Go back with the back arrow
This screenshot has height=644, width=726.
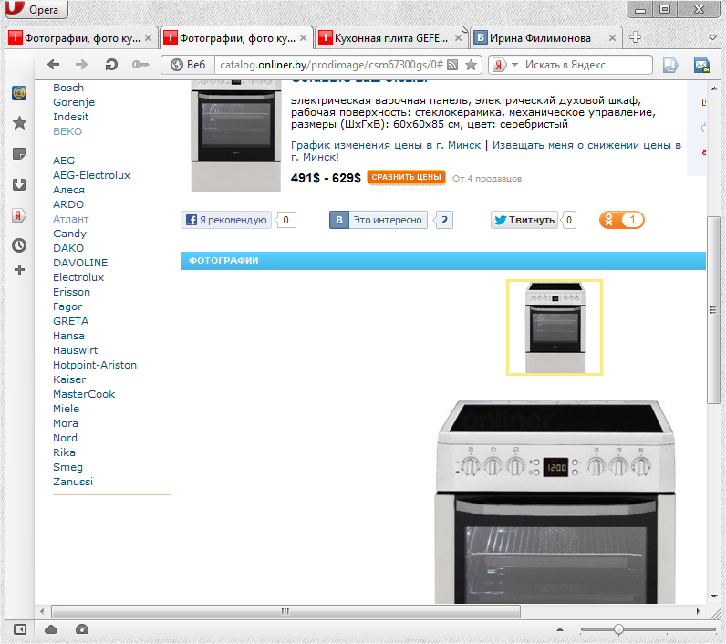[x=53, y=65]
